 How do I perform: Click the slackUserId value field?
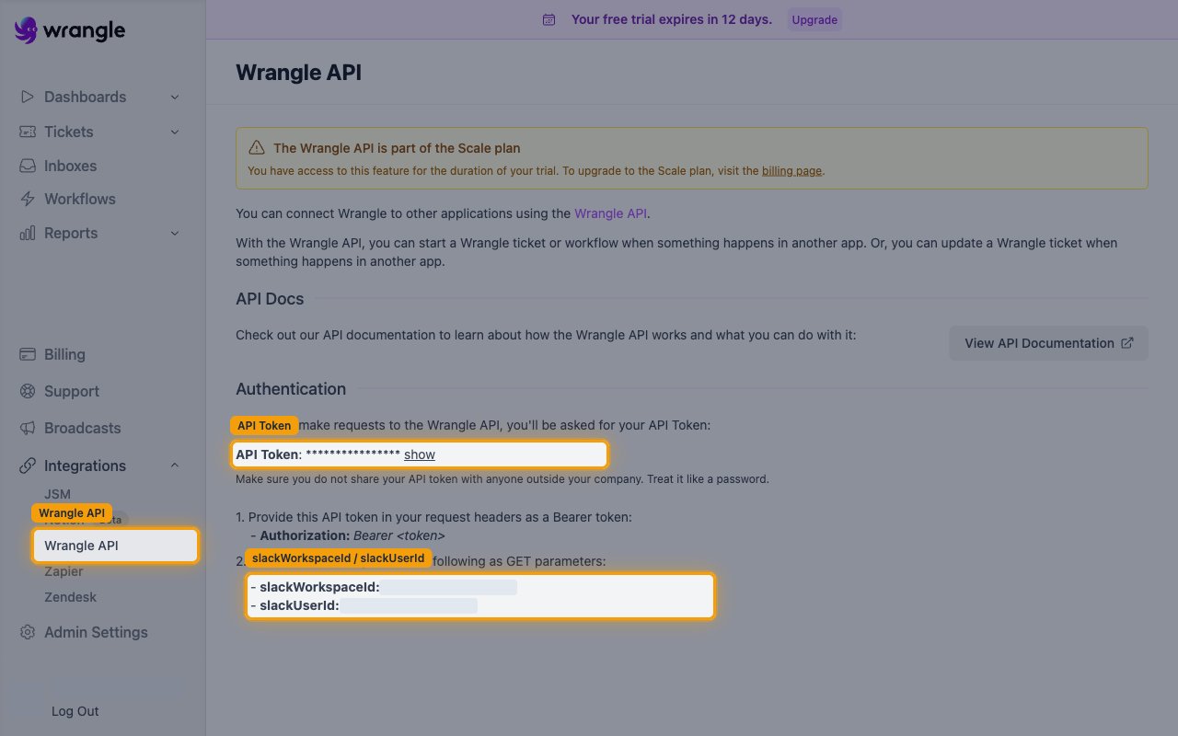pos(409,605)
